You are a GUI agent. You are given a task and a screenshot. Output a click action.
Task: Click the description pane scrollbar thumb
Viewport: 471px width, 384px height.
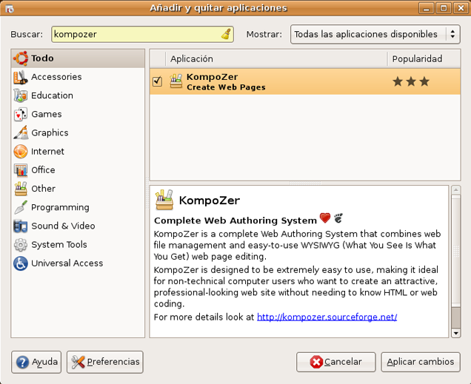(x=456, y=251)
